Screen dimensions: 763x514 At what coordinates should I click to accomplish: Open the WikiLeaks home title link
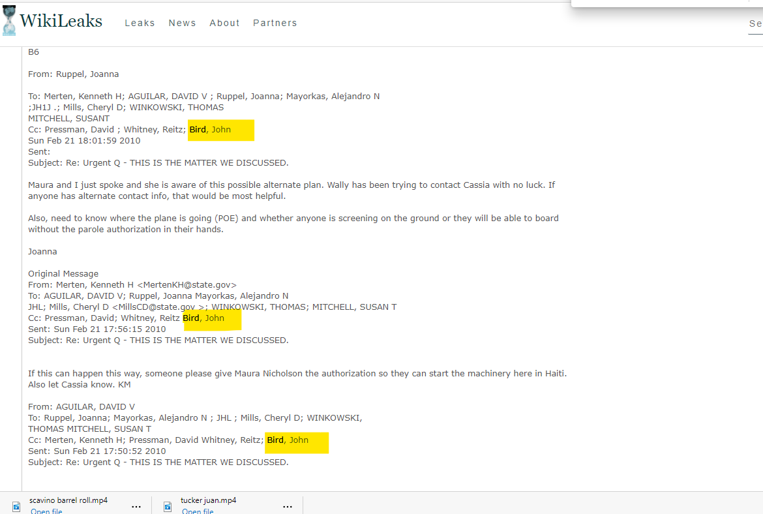click(x=61, y=21)
